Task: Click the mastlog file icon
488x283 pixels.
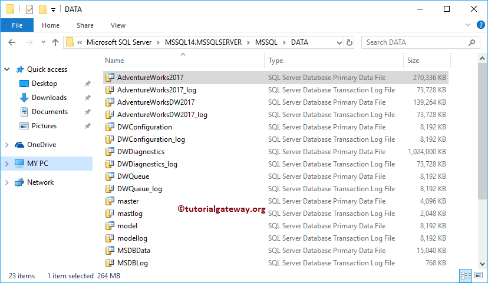Action: (110, 214)
